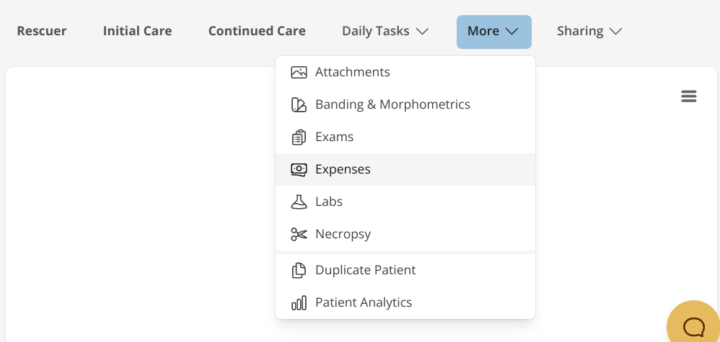Go to the Initial Care tab
Screen dimensions: 720x342
point(137,31)
